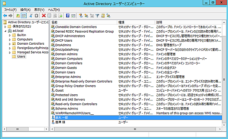Click the Add to group toolbar icon
This screenshot has height=139, width=228.
[x=108, y=16]
